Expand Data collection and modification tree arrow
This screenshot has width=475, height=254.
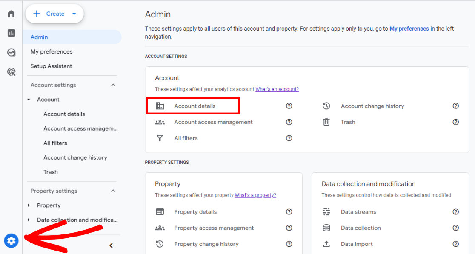(29, 220)
